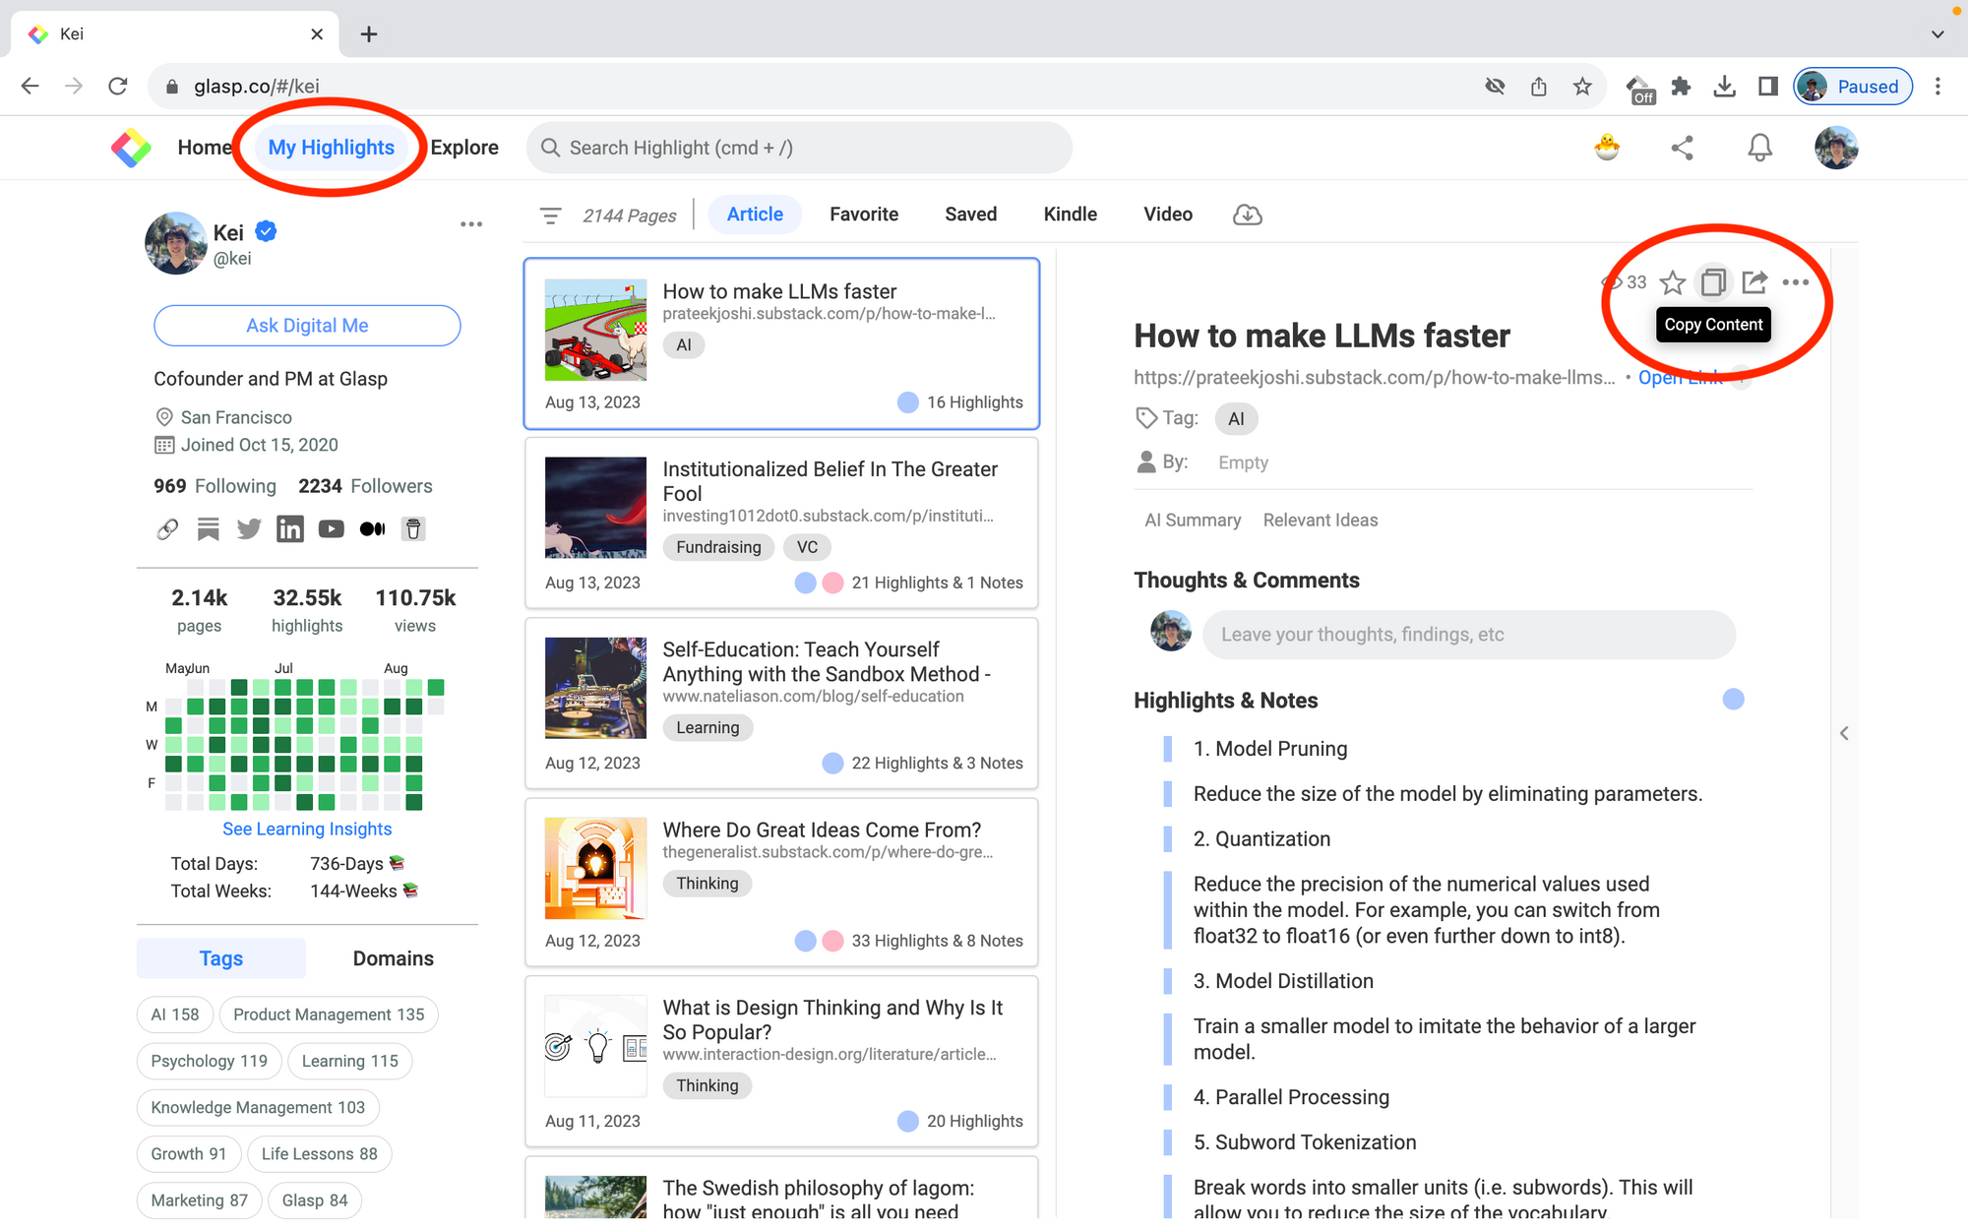Focus the Search Highlight field
Viewport: 1968px width, 1230px height.
point(799,148)
